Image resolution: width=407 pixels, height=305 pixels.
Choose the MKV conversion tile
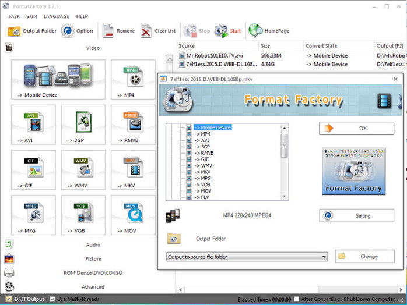click(133, 170)
